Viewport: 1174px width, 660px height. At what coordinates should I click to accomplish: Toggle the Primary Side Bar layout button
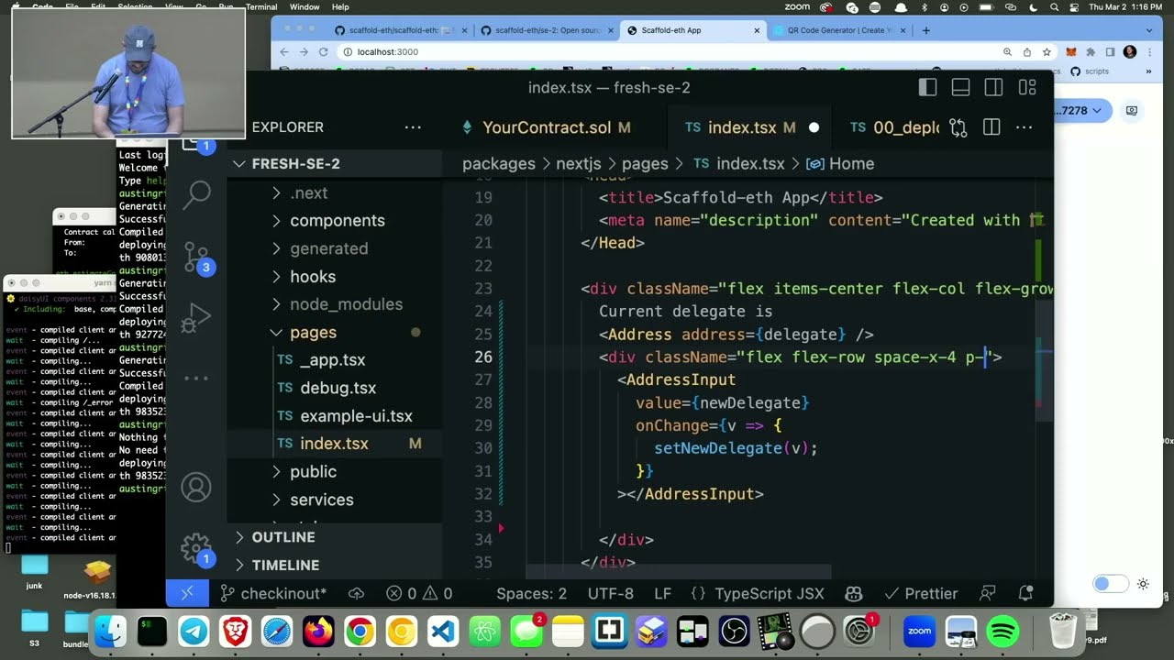tap(927, 87)
